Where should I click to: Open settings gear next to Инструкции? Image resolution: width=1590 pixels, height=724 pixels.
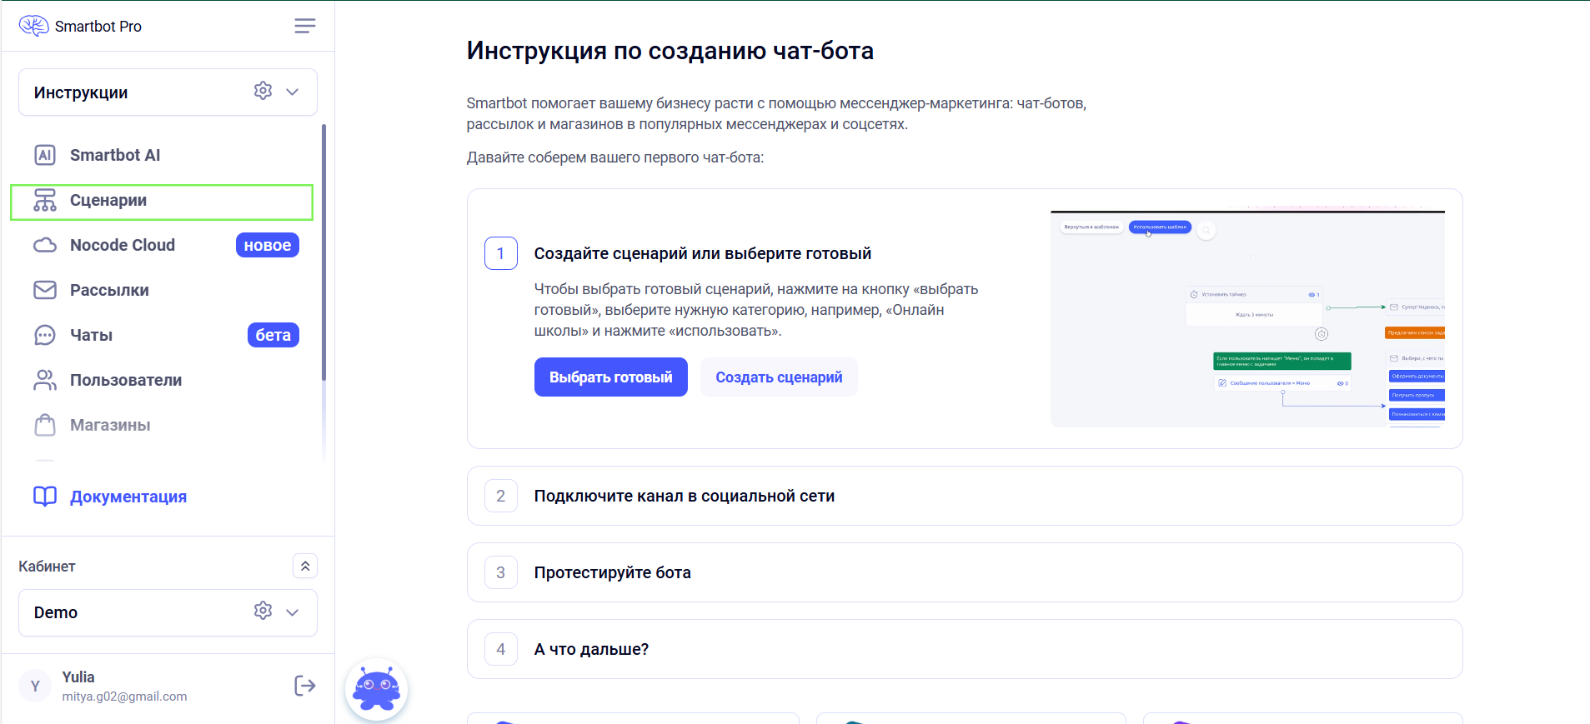263,91
